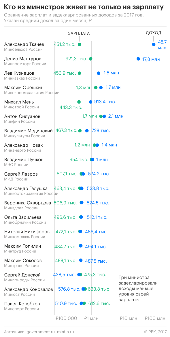
Task: Click Tkachev's green salary dot
Action: pyautogui.click(x=79, y=44)
